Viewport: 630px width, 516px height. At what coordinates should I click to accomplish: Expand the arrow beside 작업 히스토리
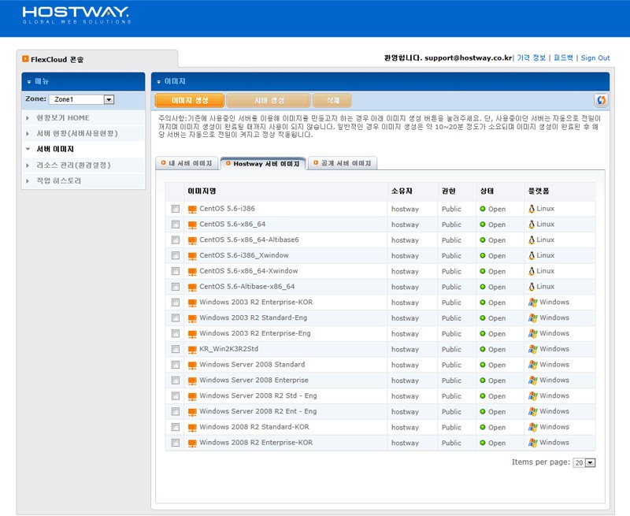28,181
